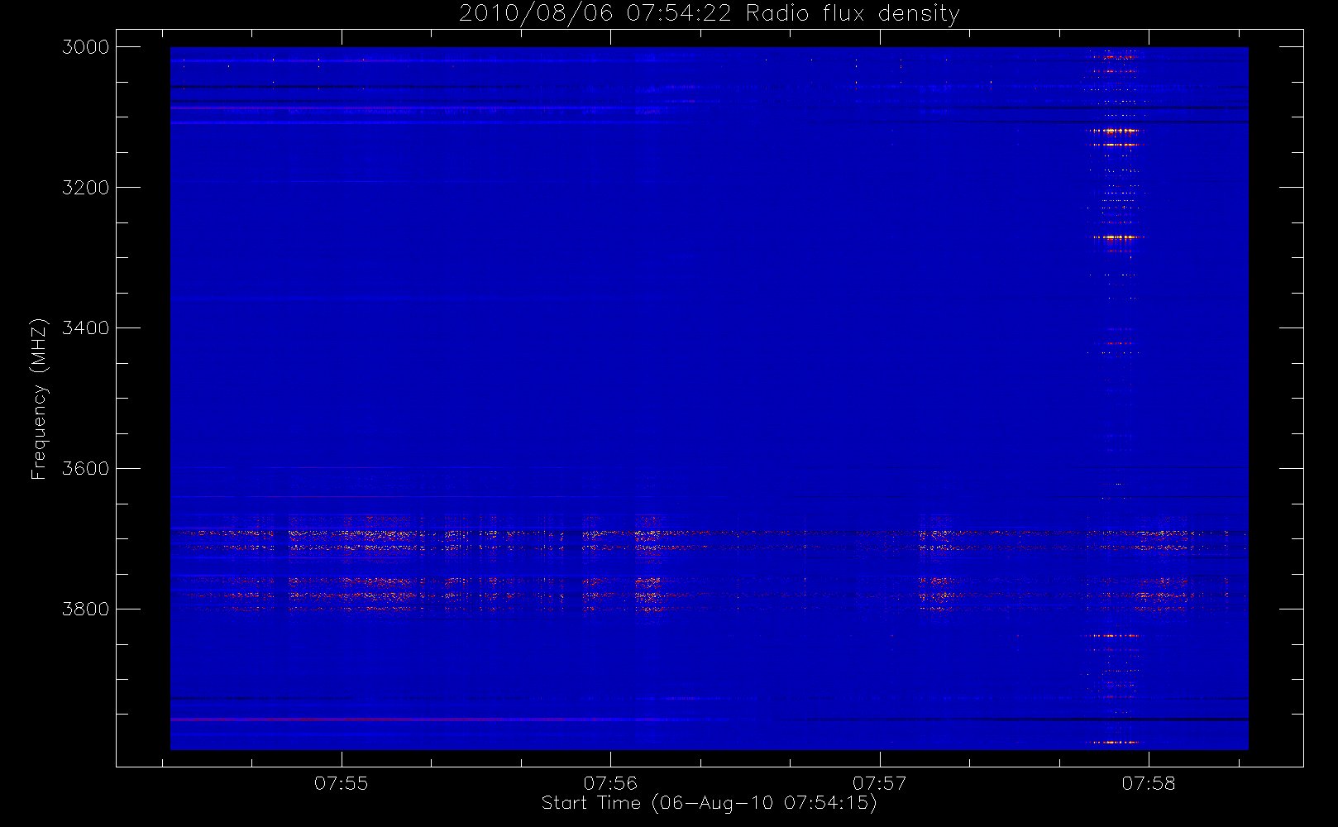This screenshot has height=827, width=1338.
Task: Click the 3200 frequency tick label
Action: 86,188
